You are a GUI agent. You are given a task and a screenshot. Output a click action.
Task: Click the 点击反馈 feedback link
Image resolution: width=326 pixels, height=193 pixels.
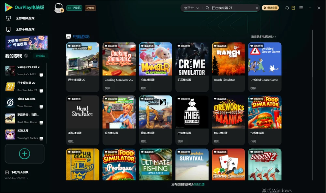click(x=199, y=185)
